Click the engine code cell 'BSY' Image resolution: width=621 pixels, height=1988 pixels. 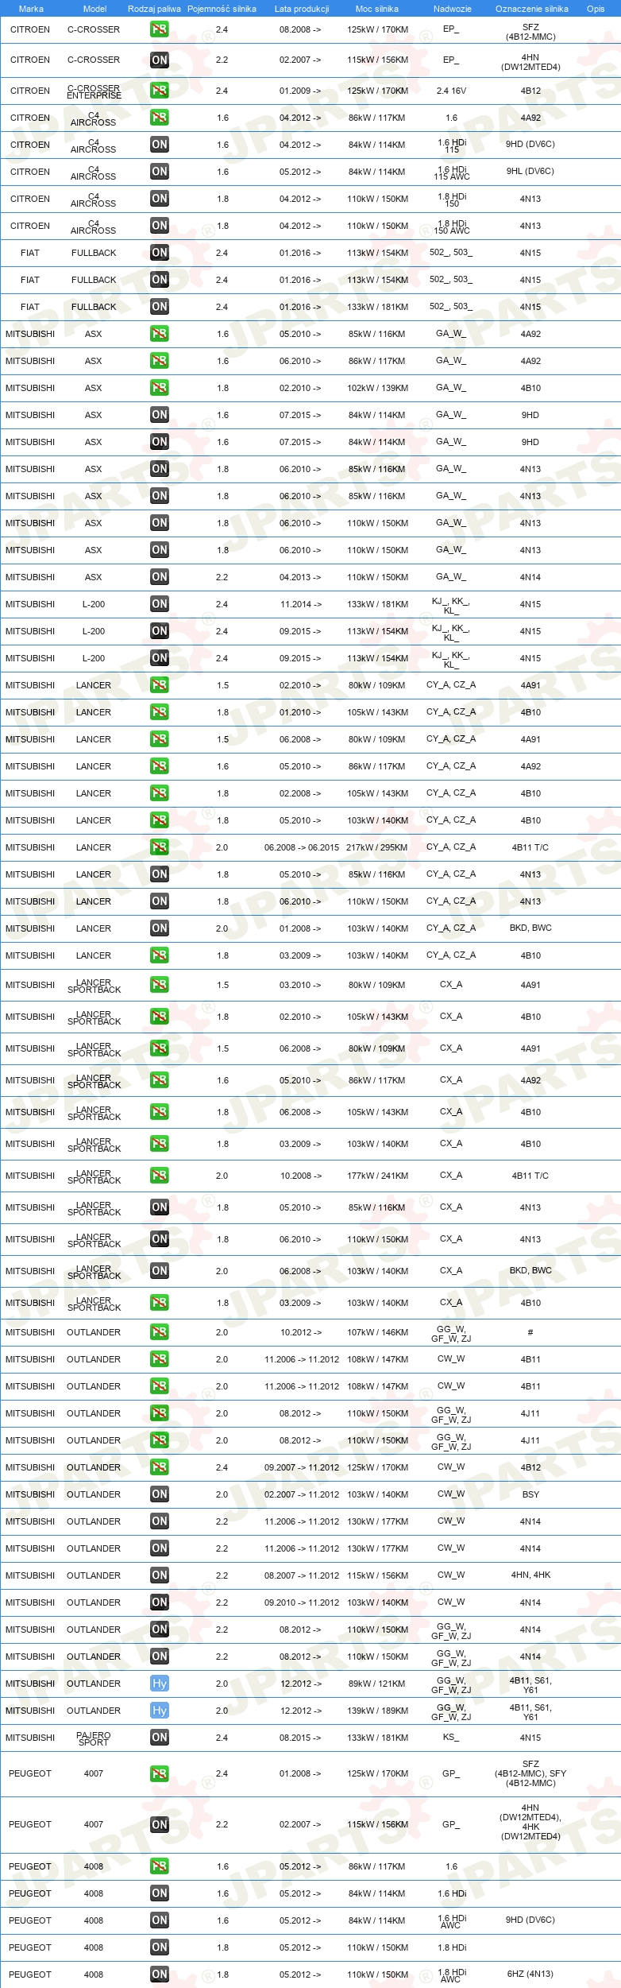point(530,1494)
